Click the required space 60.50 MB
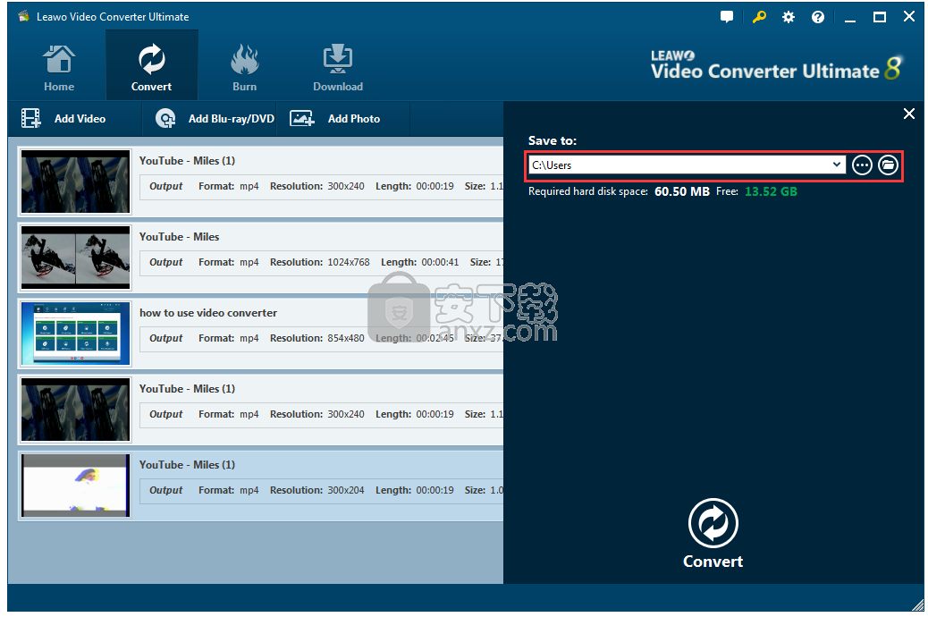 [682, 191]
